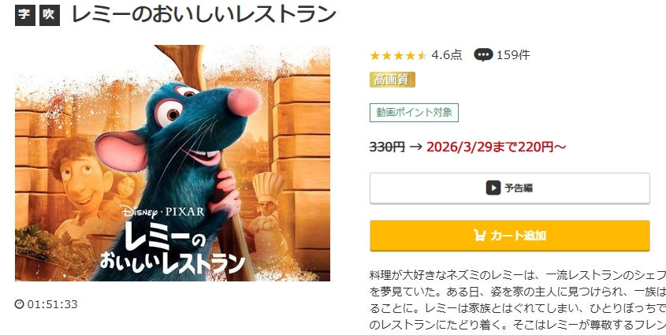Screen dimensions: 666x335
Task: Click the 字 subtitle badge icon
Action: 25,15
